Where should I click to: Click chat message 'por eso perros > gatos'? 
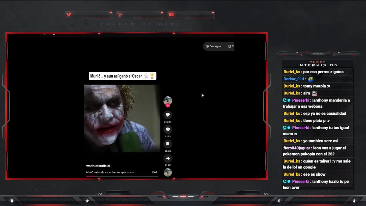[323, 72]
